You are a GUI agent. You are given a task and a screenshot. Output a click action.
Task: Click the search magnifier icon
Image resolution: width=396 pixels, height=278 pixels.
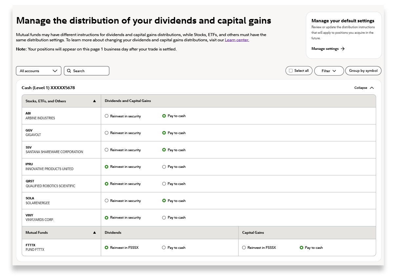click(x=69, y=71)
